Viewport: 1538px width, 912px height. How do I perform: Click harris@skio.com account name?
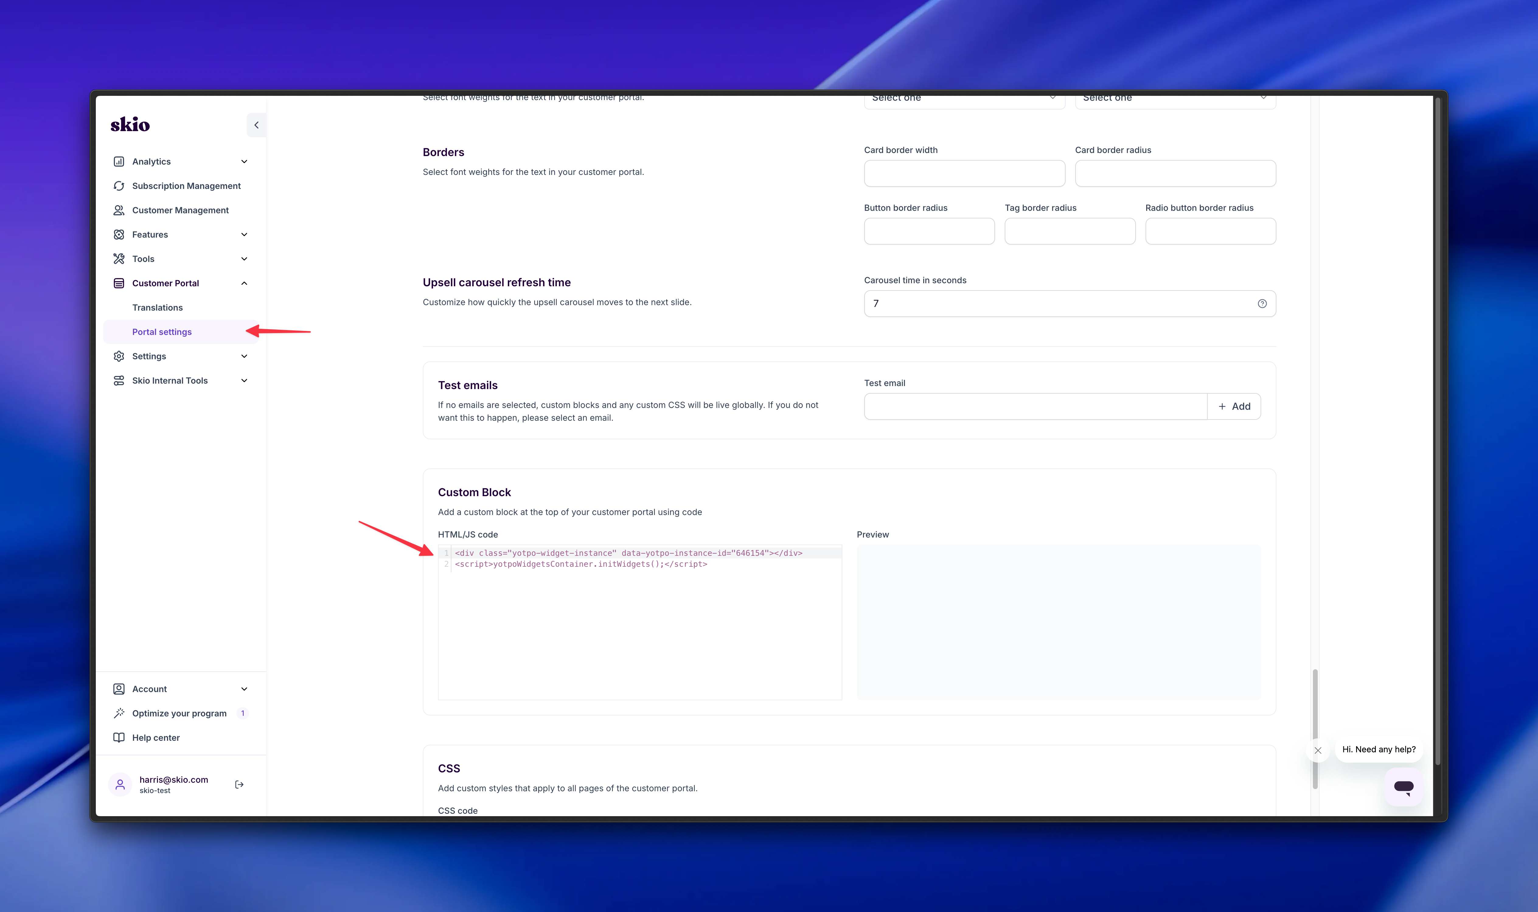click(x=173, y=779)
